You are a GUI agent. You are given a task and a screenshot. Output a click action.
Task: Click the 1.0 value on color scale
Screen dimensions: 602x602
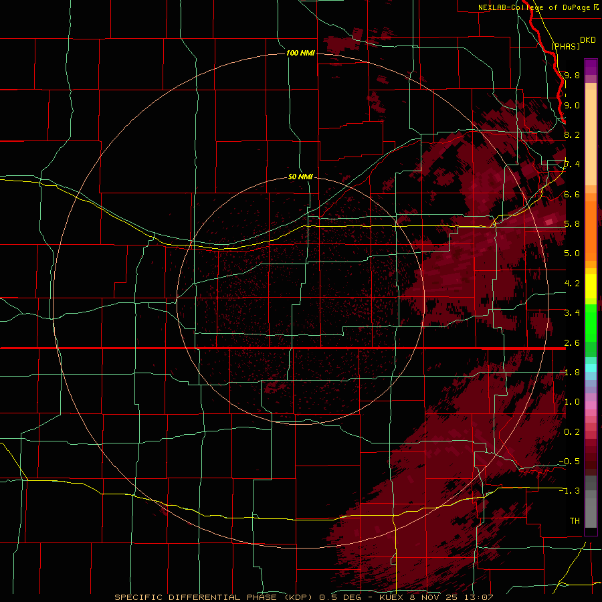(572, 401)
